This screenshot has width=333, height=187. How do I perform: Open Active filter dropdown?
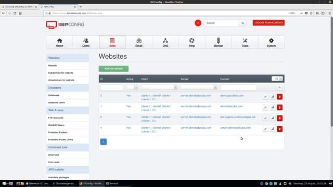[x=132, y=87]
